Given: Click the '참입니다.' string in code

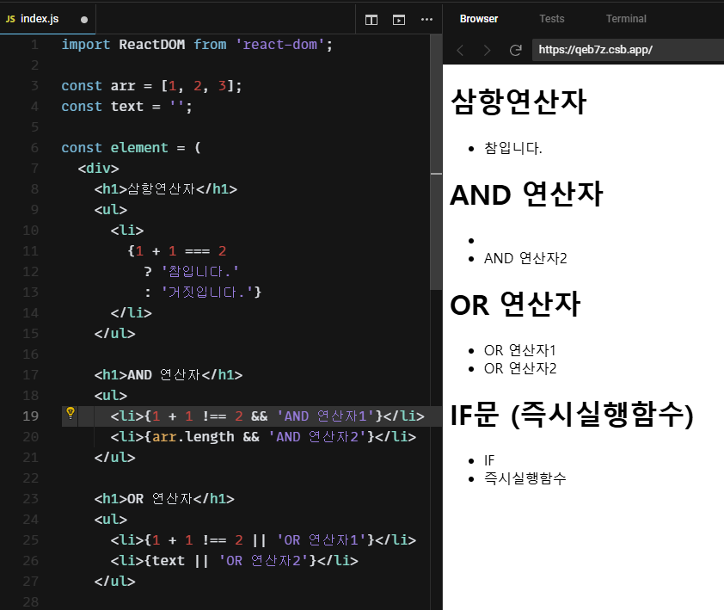Looking at the screenshot, I should [x=200, y=272].
